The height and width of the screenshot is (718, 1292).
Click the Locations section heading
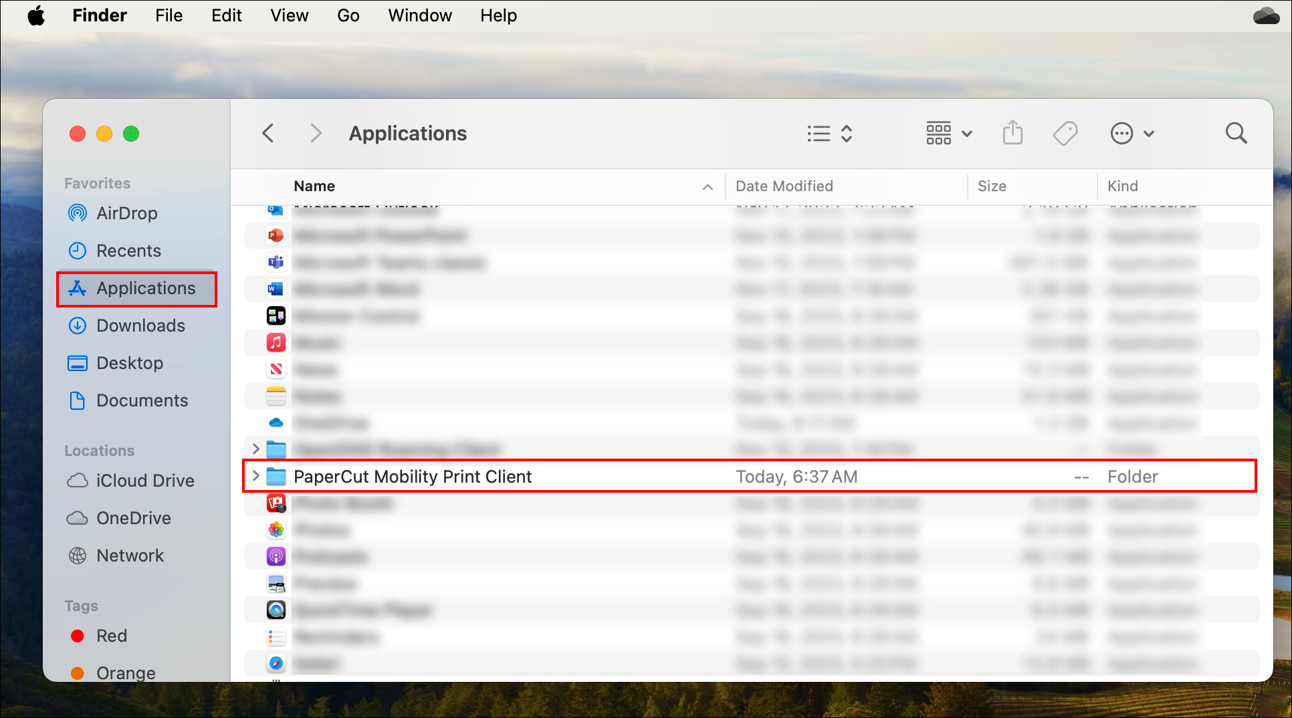pyautogui.click(x=99, y=451)
